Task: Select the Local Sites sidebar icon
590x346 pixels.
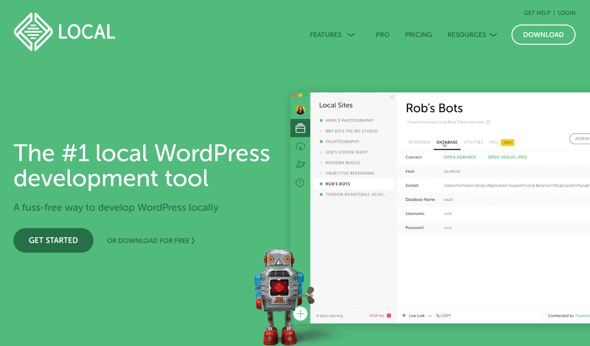Action: coord(300,128)
